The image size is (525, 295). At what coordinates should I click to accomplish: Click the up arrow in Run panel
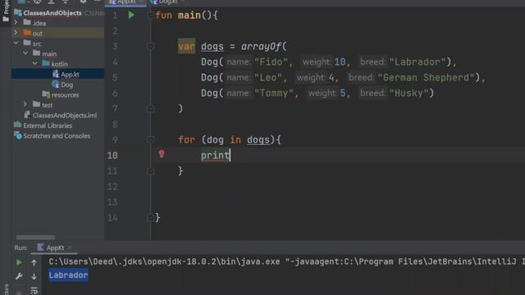[34, 262]
